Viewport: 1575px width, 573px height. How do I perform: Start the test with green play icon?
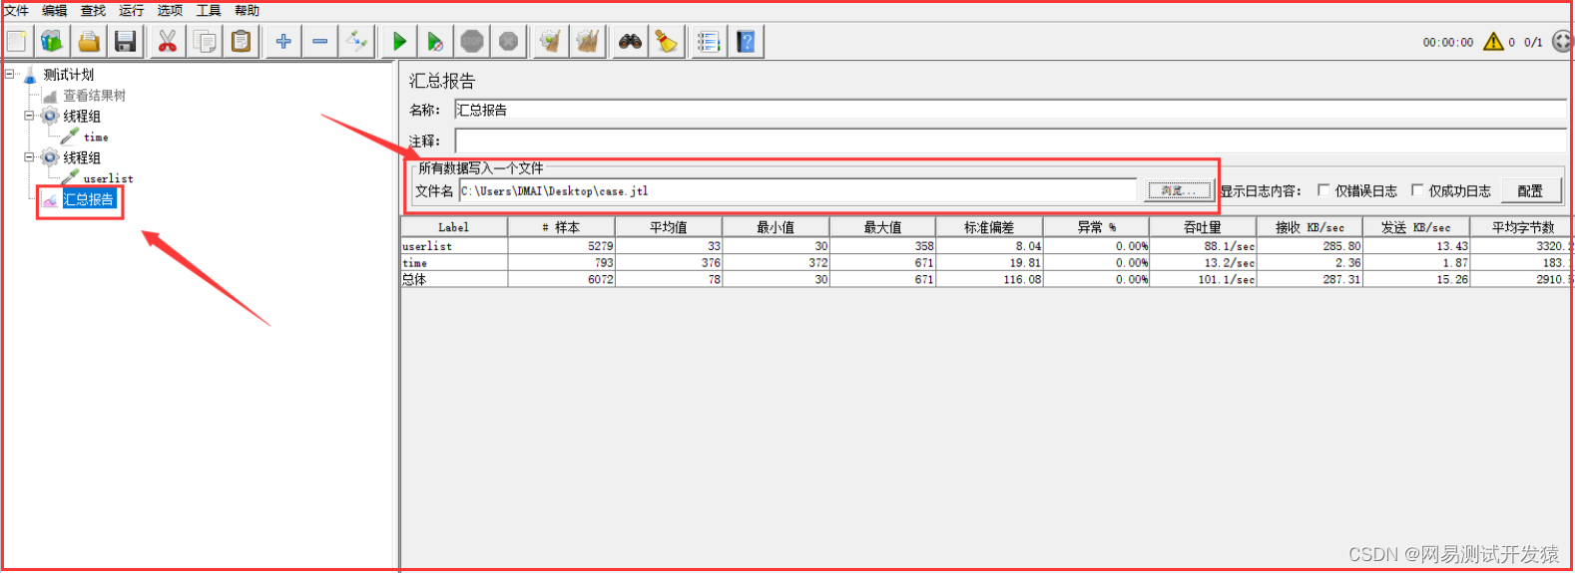coord(399,42)
